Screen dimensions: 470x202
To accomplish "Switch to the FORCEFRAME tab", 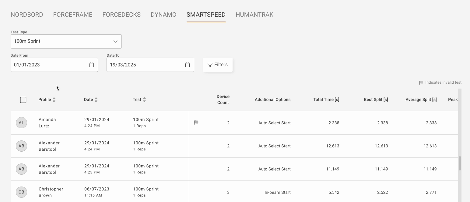I will click(x=73, y=15).
